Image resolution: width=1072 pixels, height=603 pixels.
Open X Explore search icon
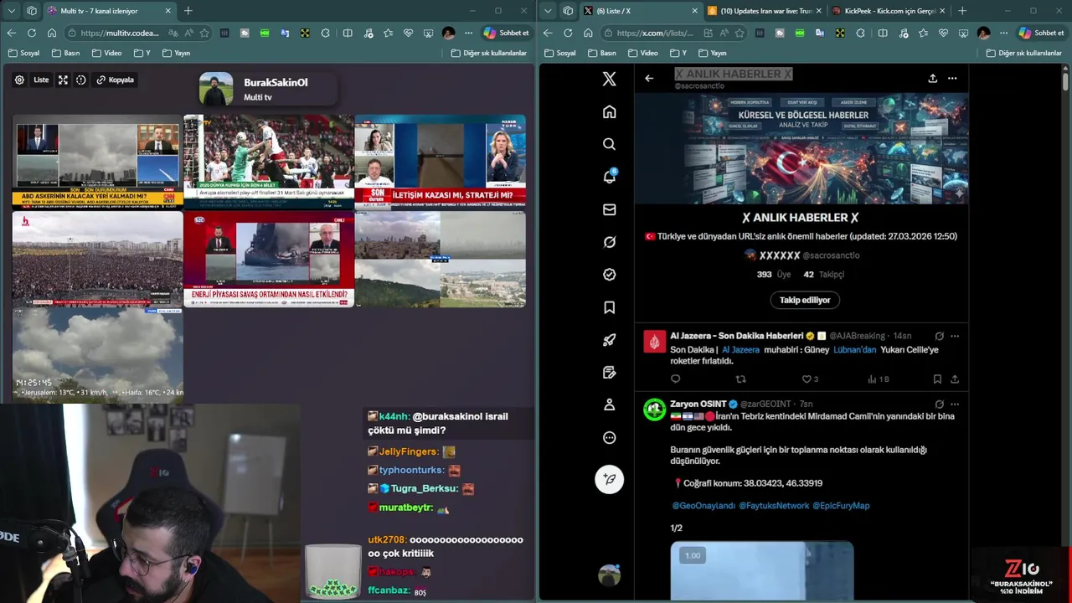609,144
